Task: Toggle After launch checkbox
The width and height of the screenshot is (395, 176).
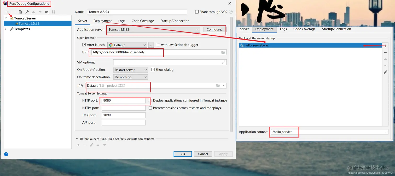Action: (x=84, y=45)
